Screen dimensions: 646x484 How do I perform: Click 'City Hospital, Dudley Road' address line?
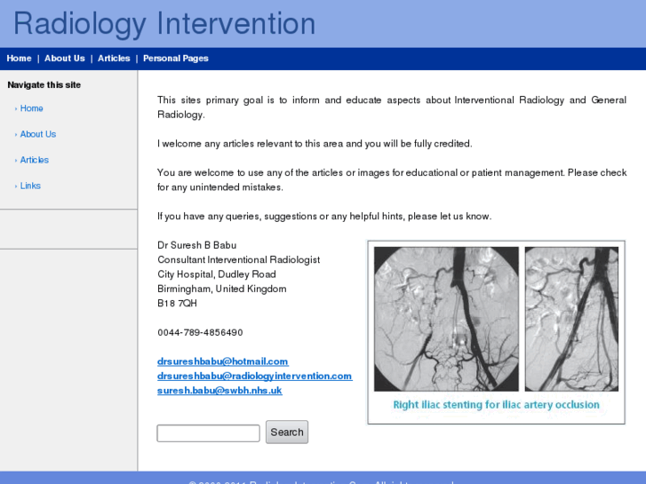click(x=217, y=274)
